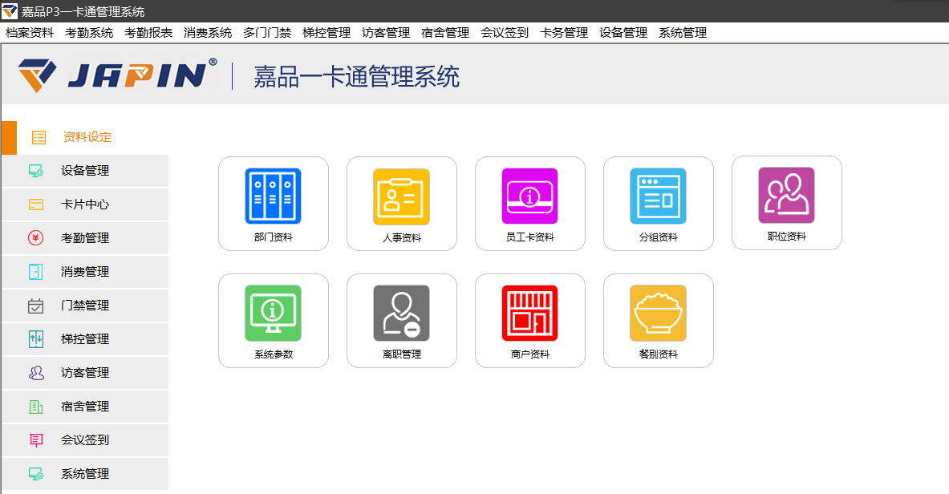The width and height of the screenshot is (949, 494).
Task: Click the 卡片中心 sidebar card icon
Action: click(36, 204)
